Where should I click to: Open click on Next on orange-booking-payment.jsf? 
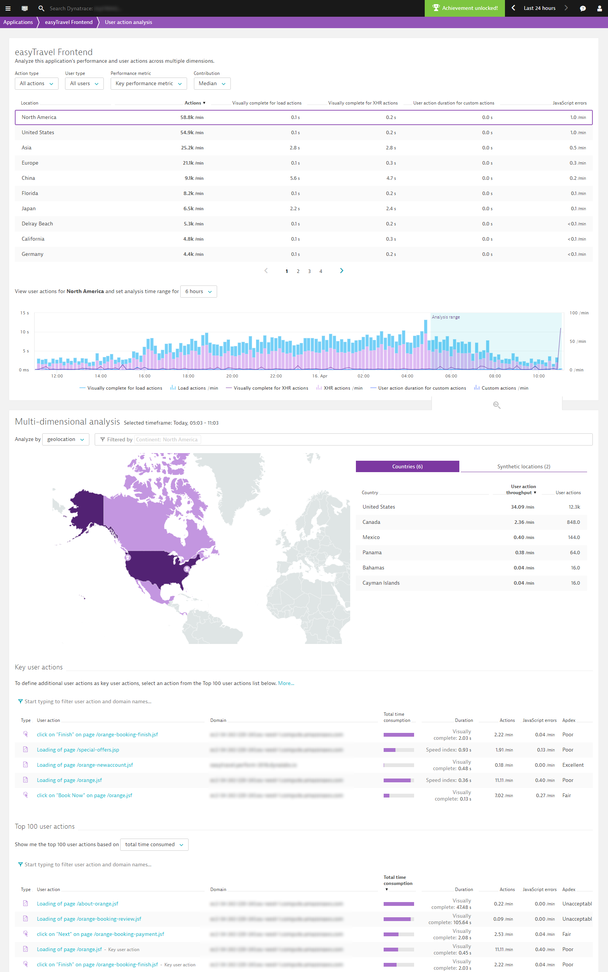(x=100, y=934)
